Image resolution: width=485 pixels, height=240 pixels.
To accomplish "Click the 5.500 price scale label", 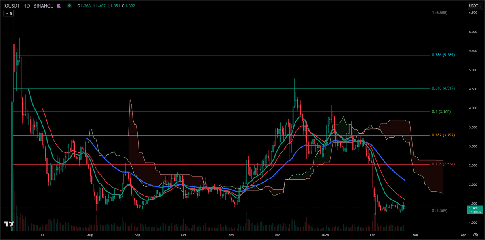I will click(x=472, y=51).
